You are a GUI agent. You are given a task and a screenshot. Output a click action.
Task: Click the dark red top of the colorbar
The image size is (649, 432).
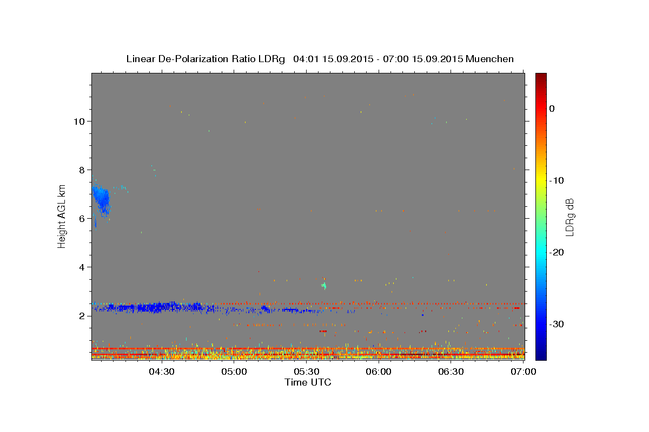coord(541,77)
